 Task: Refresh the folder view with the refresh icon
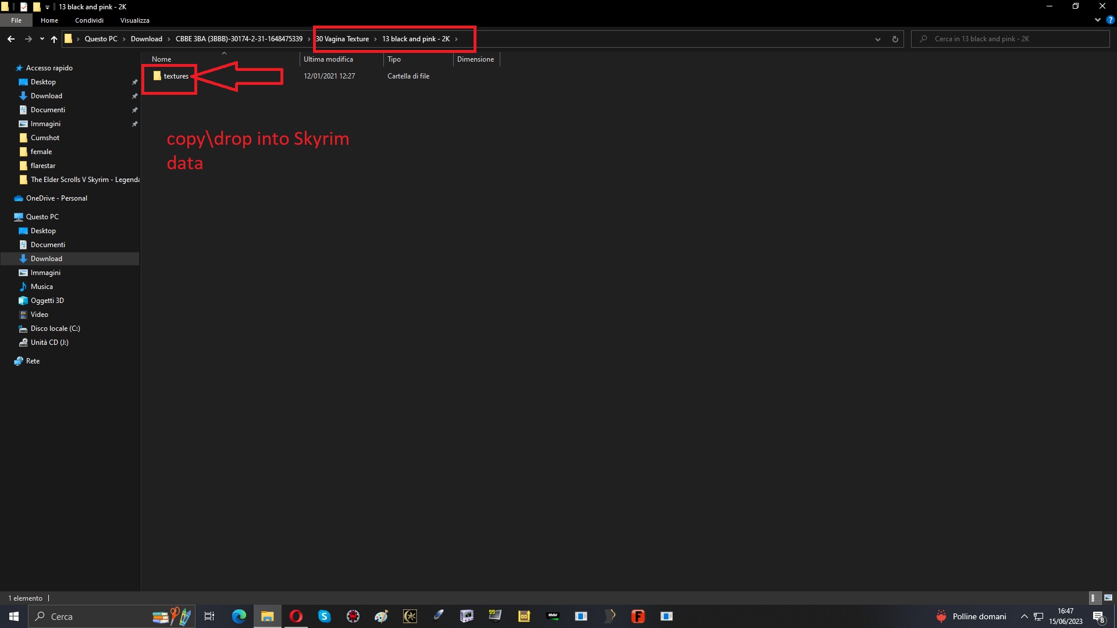click(895, 39)
